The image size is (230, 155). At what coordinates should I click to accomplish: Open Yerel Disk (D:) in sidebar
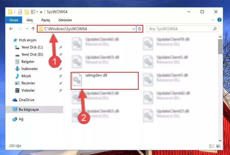[x=32, y=54]
